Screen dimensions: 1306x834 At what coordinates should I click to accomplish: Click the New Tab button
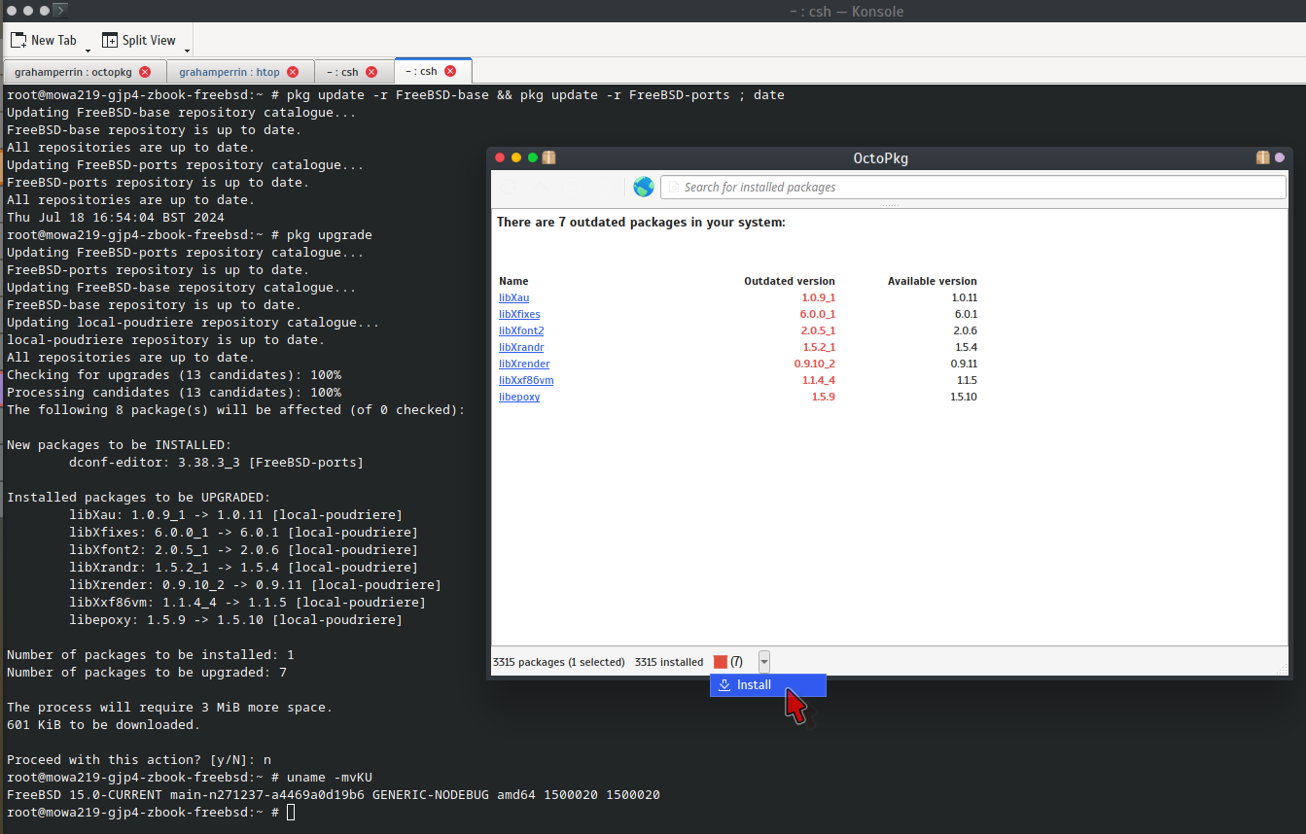click(44, 40)
